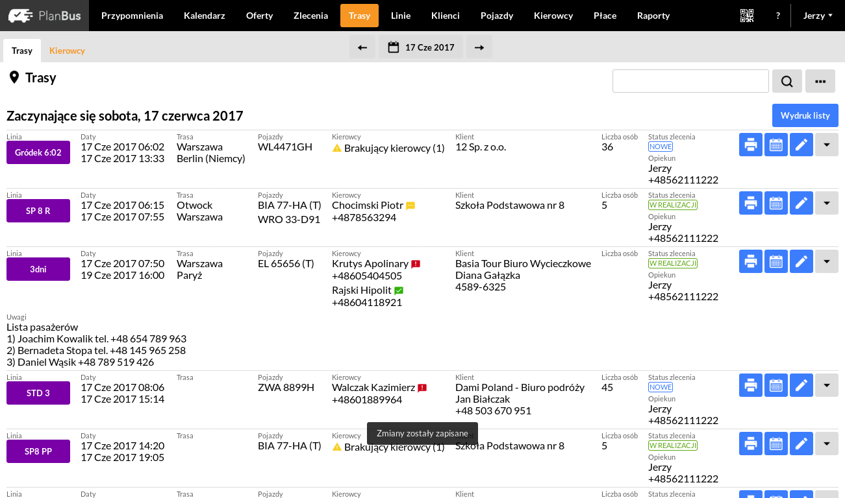
Task: Select the active Trasy top menu item
Action: (359, 16)
